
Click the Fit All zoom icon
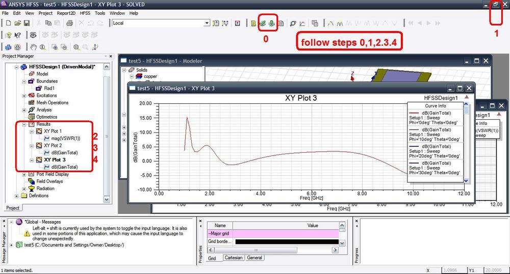pyautogui.click(x=76, y=47)
